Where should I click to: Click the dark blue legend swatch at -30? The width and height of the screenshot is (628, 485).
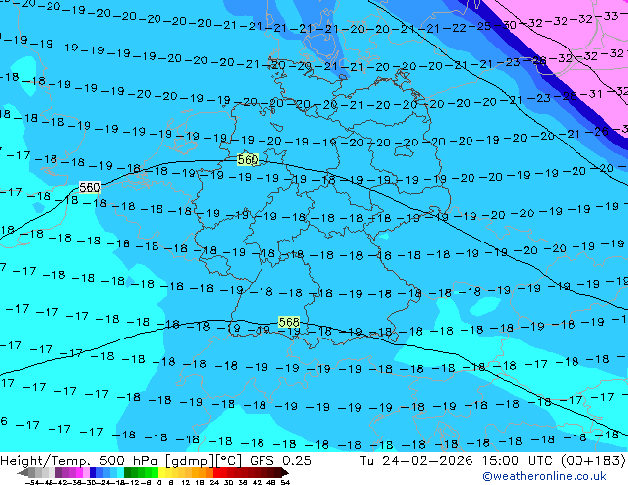tap(93, 472)
